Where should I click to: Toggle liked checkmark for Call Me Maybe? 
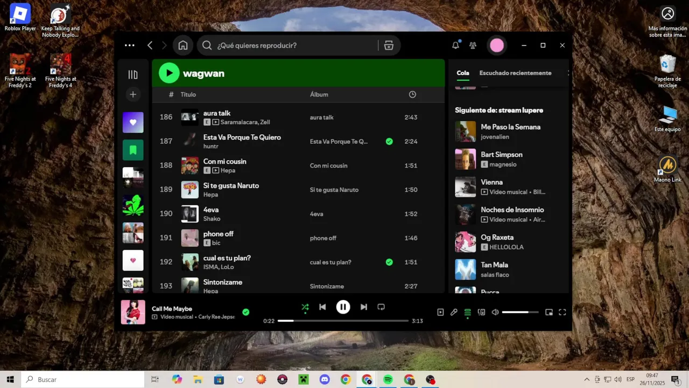click(x=245, y=312)
